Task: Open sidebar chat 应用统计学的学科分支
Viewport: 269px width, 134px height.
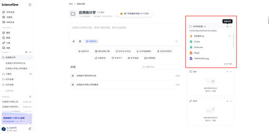Action: (15, 63)
